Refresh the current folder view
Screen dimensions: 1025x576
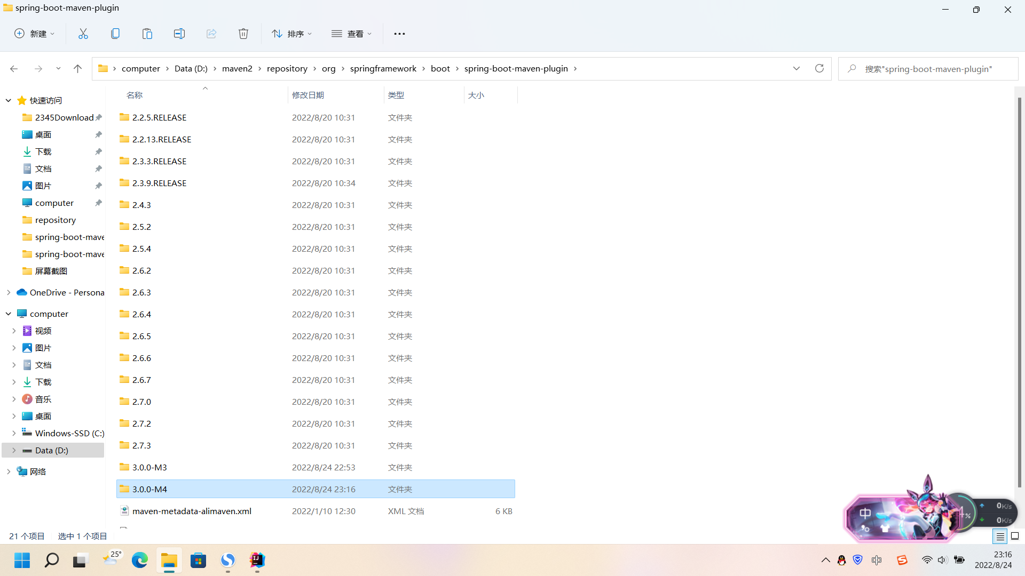click(x=819, y=68)
